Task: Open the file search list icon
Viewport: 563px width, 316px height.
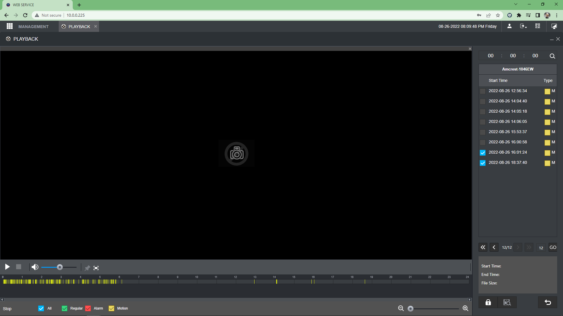Action: pos(507,302)
